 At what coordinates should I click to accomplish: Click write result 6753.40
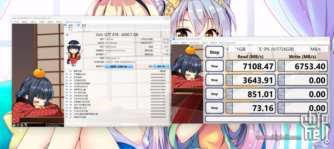(x=303, y=66)
